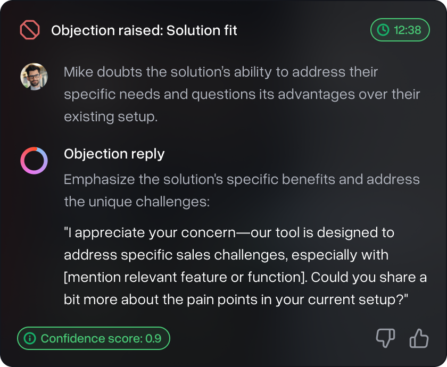Image resolution: width=447 pixels, height=367 pixels.
Task: Click the "Solution fit" words in the title
Action: click(202, 30)
